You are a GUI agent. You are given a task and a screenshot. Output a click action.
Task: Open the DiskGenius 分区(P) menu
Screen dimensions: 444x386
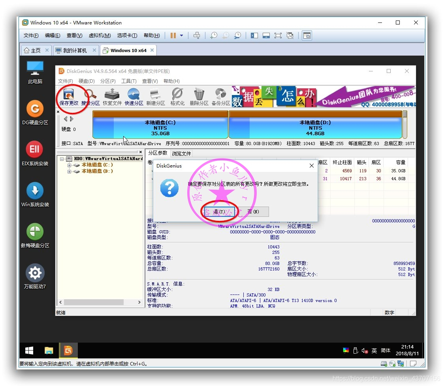(x=108, y=81)
